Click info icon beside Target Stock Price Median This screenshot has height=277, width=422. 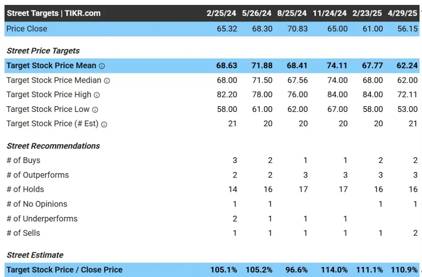107,81
